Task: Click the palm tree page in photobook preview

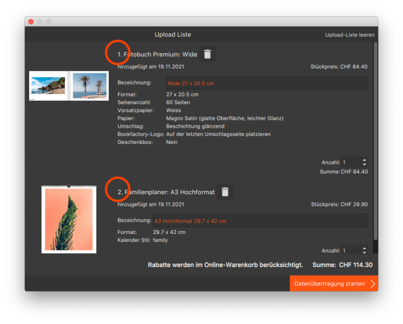Action: point(89,85)
